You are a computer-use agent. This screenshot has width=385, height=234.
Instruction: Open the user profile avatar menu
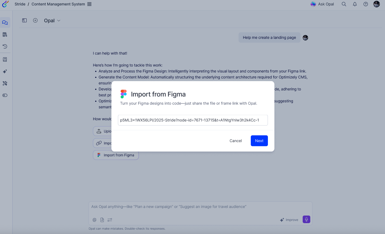point(377,4)
